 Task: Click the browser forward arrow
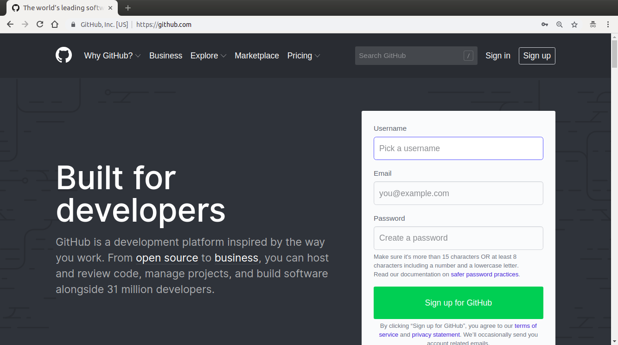click(25, 25)
